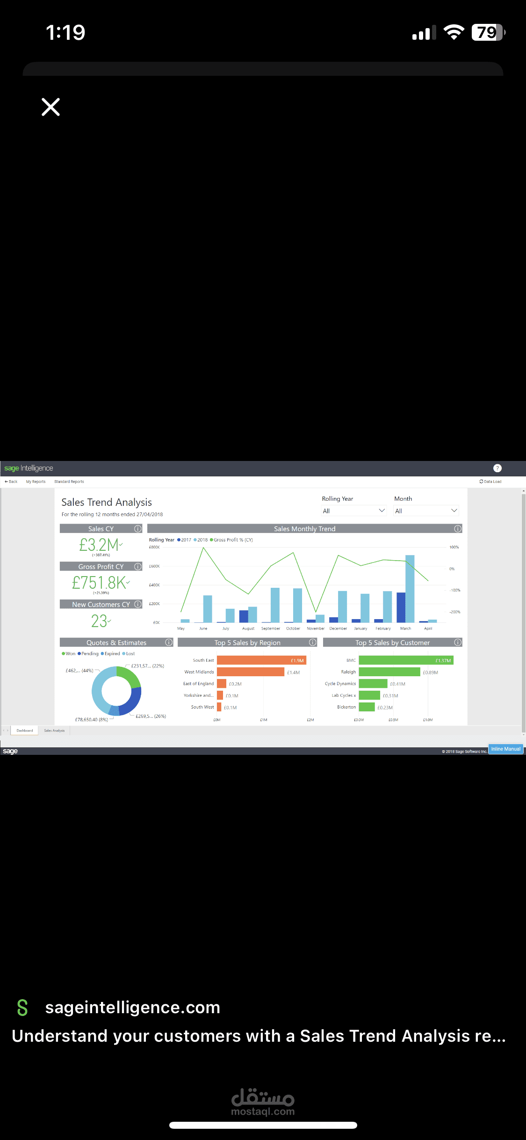Select the Lost legend entry
Image resolution: width=526 pixels, height=1140 pixels.
click(129, 654)
